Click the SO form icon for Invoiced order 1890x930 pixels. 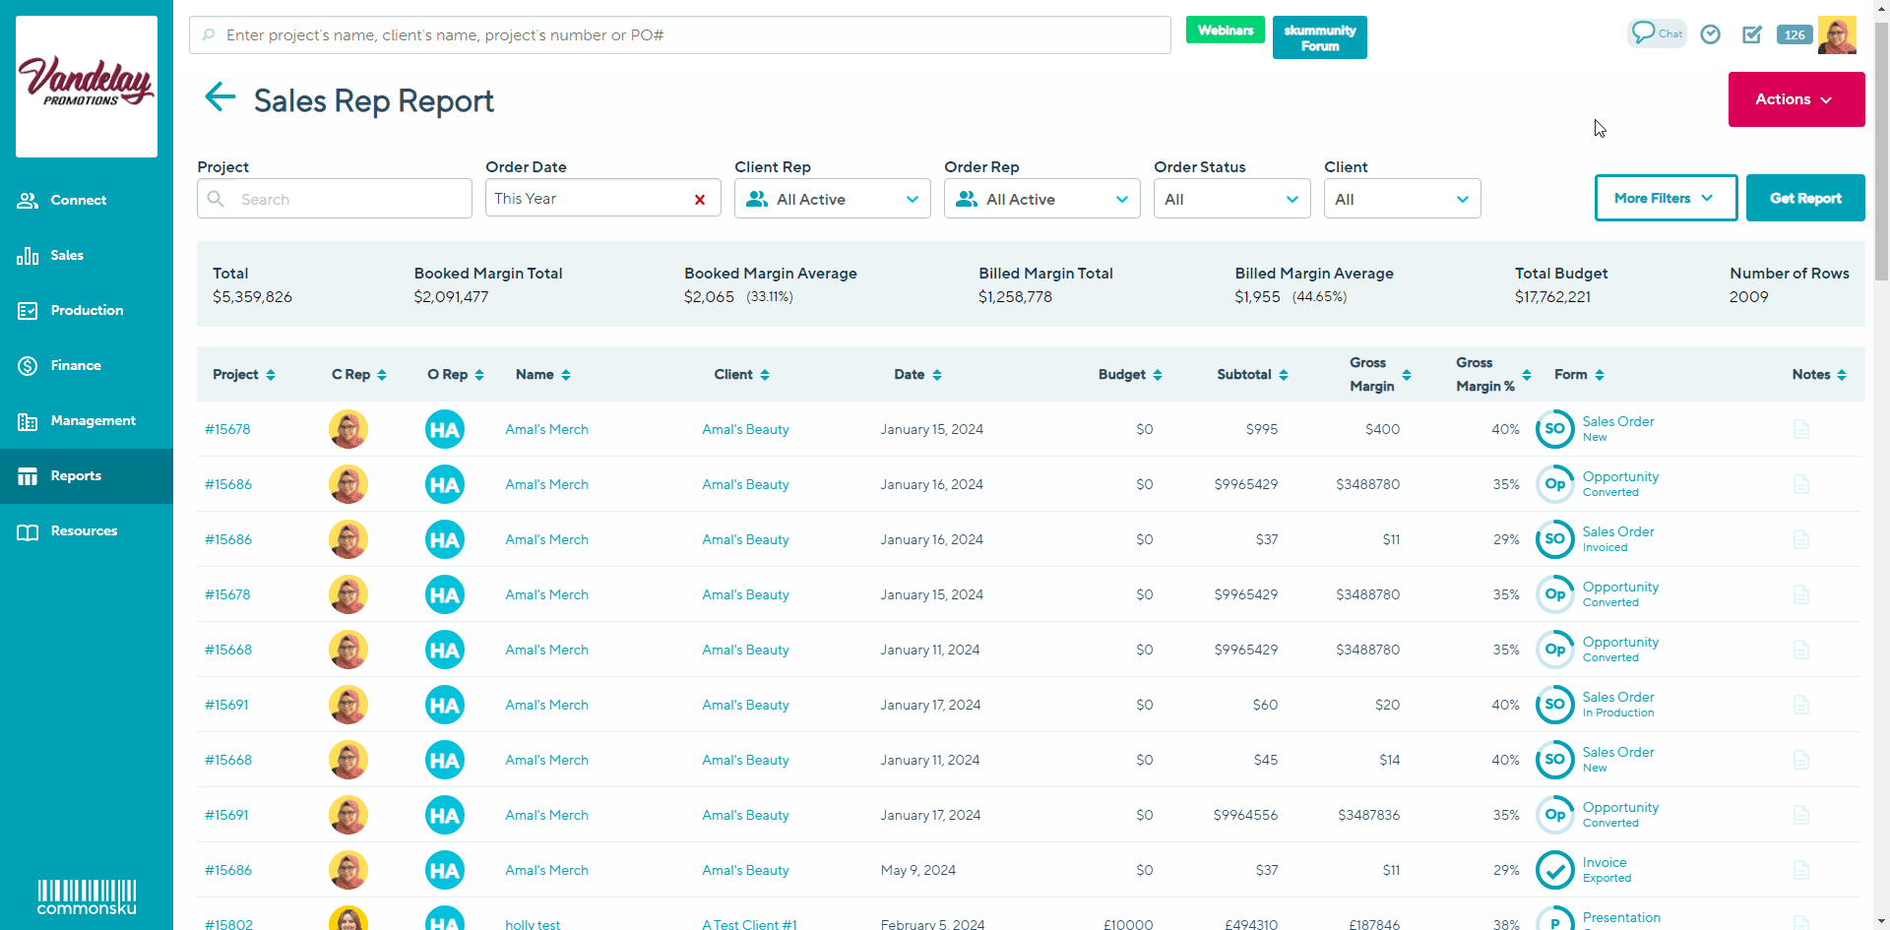point(1554,539)
